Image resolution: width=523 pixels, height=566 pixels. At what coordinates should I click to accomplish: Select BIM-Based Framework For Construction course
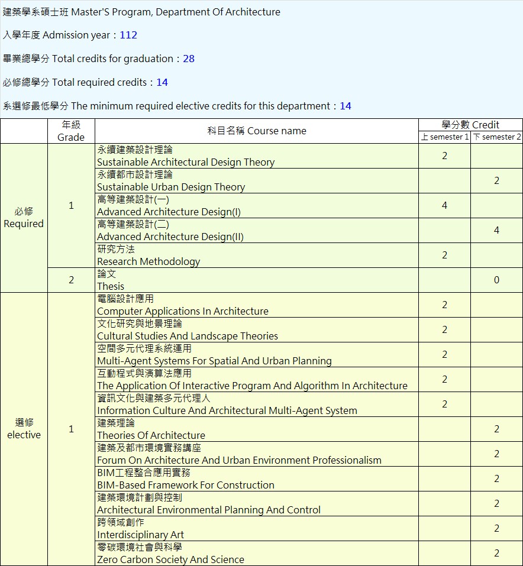click(x=257, y=479)
